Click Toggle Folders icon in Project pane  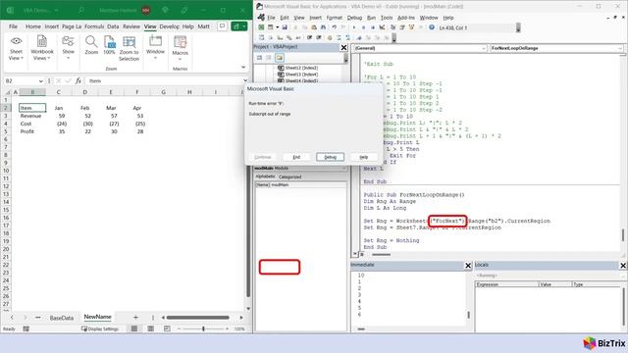[x=279, y=58]
